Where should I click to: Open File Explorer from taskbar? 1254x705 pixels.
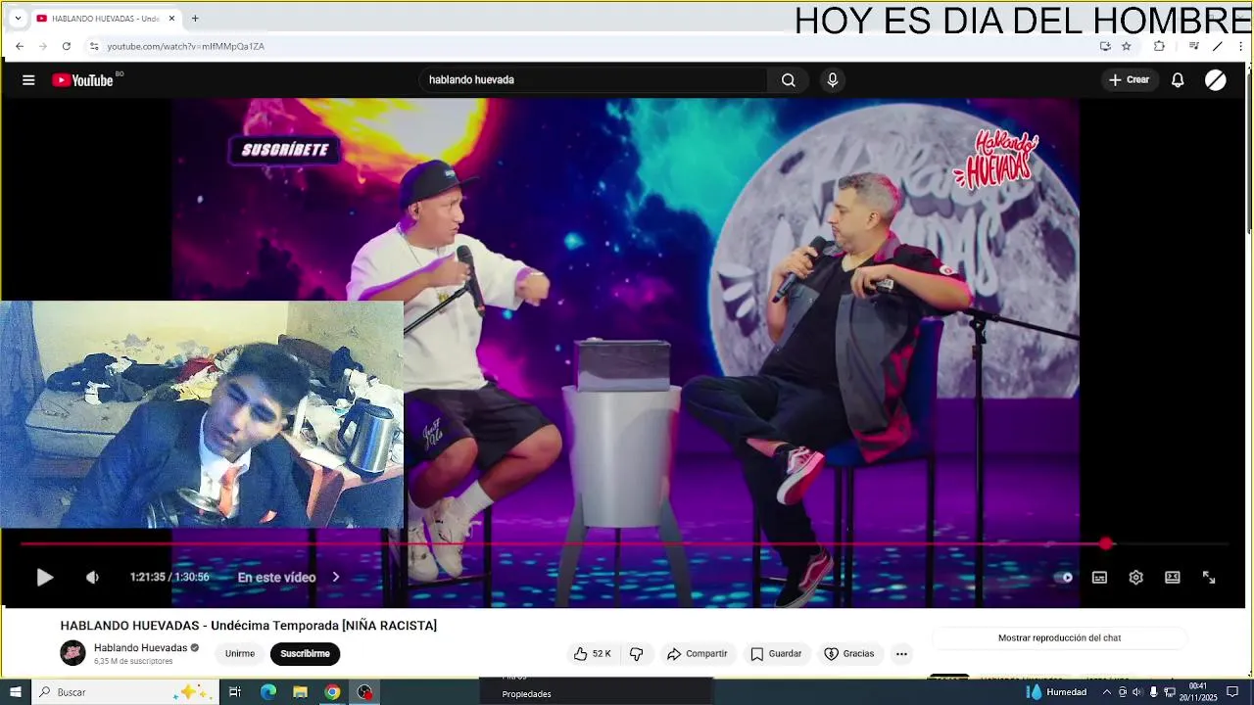(x=301, y=692)
